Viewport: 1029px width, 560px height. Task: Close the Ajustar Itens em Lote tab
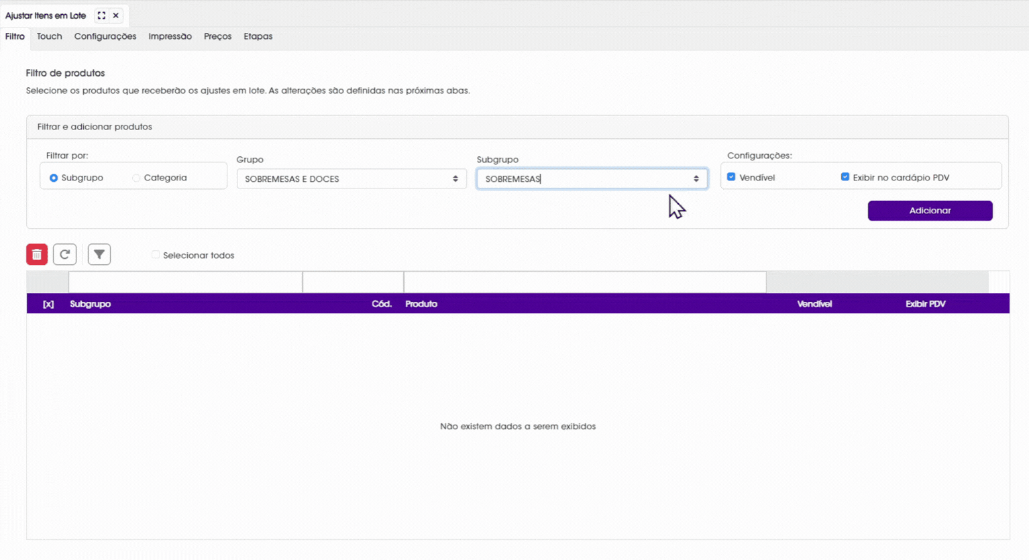tap(116, 15)
